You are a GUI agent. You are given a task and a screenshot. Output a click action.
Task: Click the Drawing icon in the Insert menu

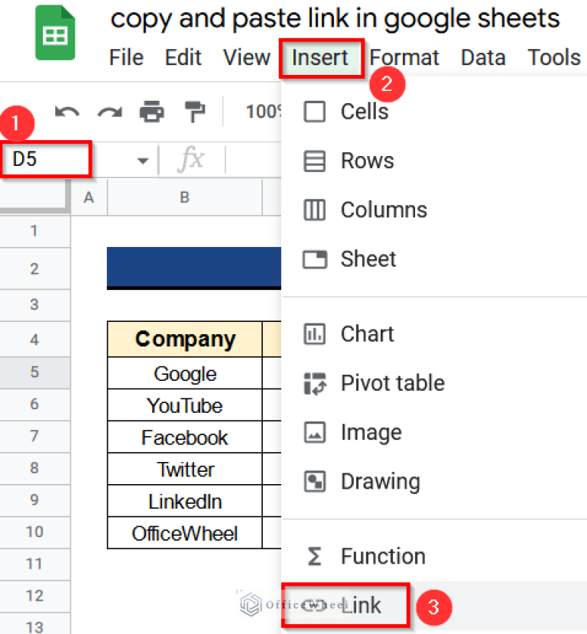click(x=315, y=481)
